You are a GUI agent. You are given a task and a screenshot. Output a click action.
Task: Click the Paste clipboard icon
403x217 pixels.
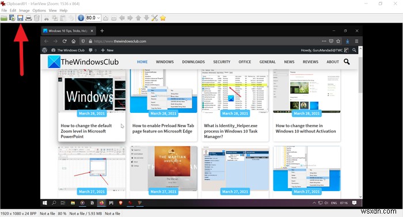click(63, 18)
